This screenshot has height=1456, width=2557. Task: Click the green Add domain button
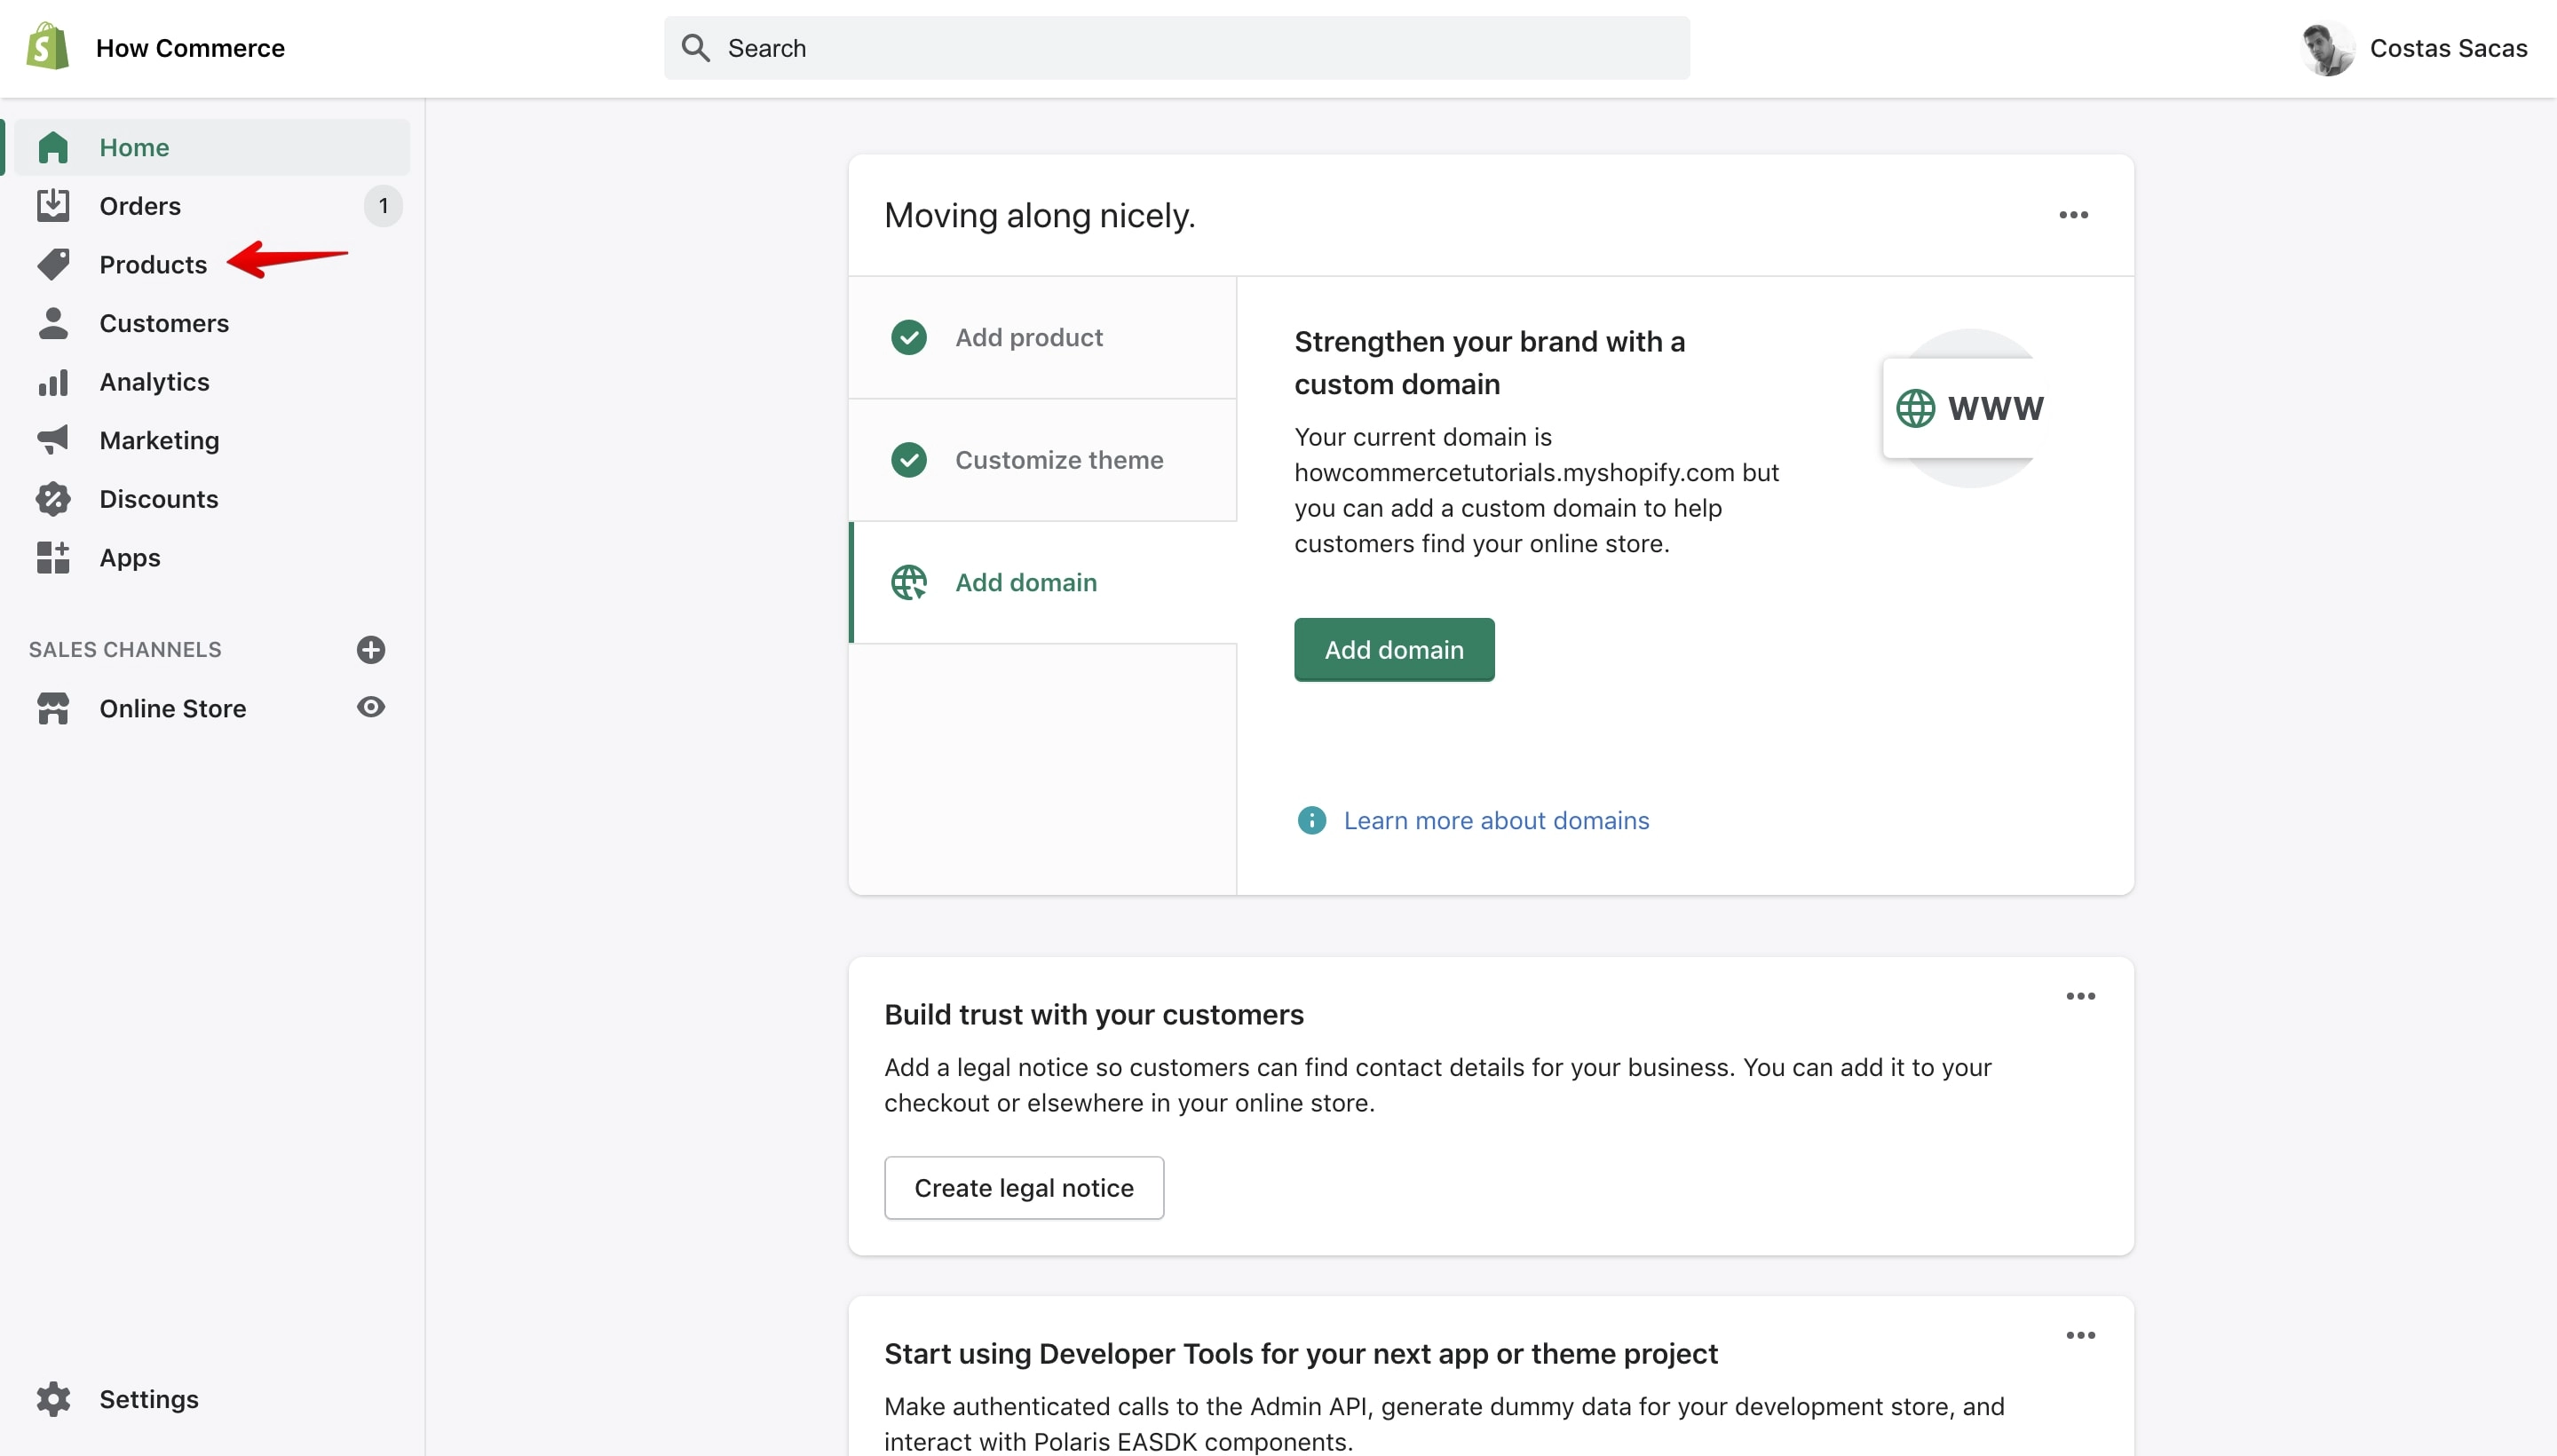pyautogui.click(x=1394, y=649)
